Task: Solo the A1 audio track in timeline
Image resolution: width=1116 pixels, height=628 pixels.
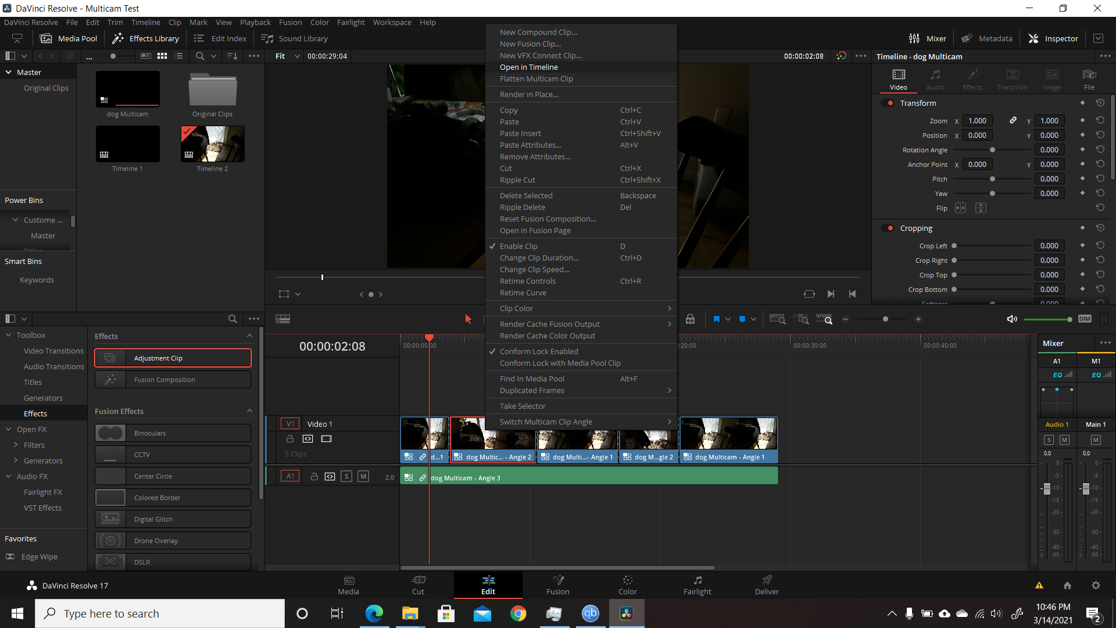Action: [x=346, y=476]
